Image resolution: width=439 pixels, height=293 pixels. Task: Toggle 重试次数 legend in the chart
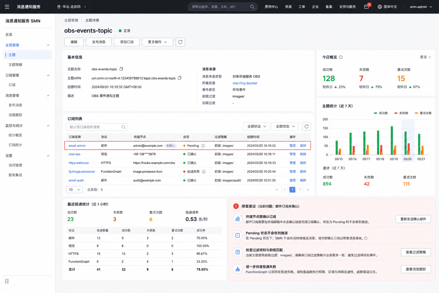pos(423,113)
